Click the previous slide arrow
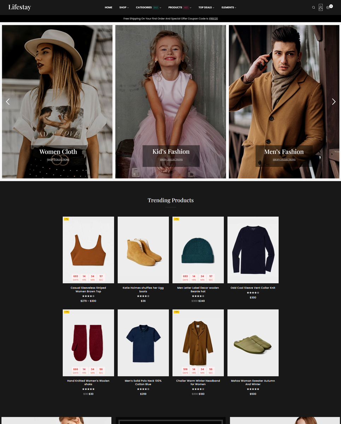 pos(8,102)
